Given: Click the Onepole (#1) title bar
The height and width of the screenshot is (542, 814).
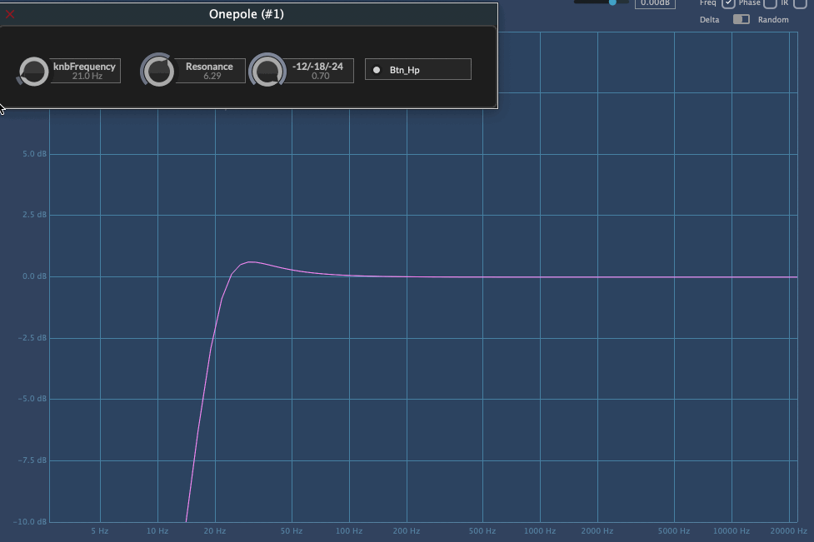Looking at the screenshot, I should click(247, 14).
